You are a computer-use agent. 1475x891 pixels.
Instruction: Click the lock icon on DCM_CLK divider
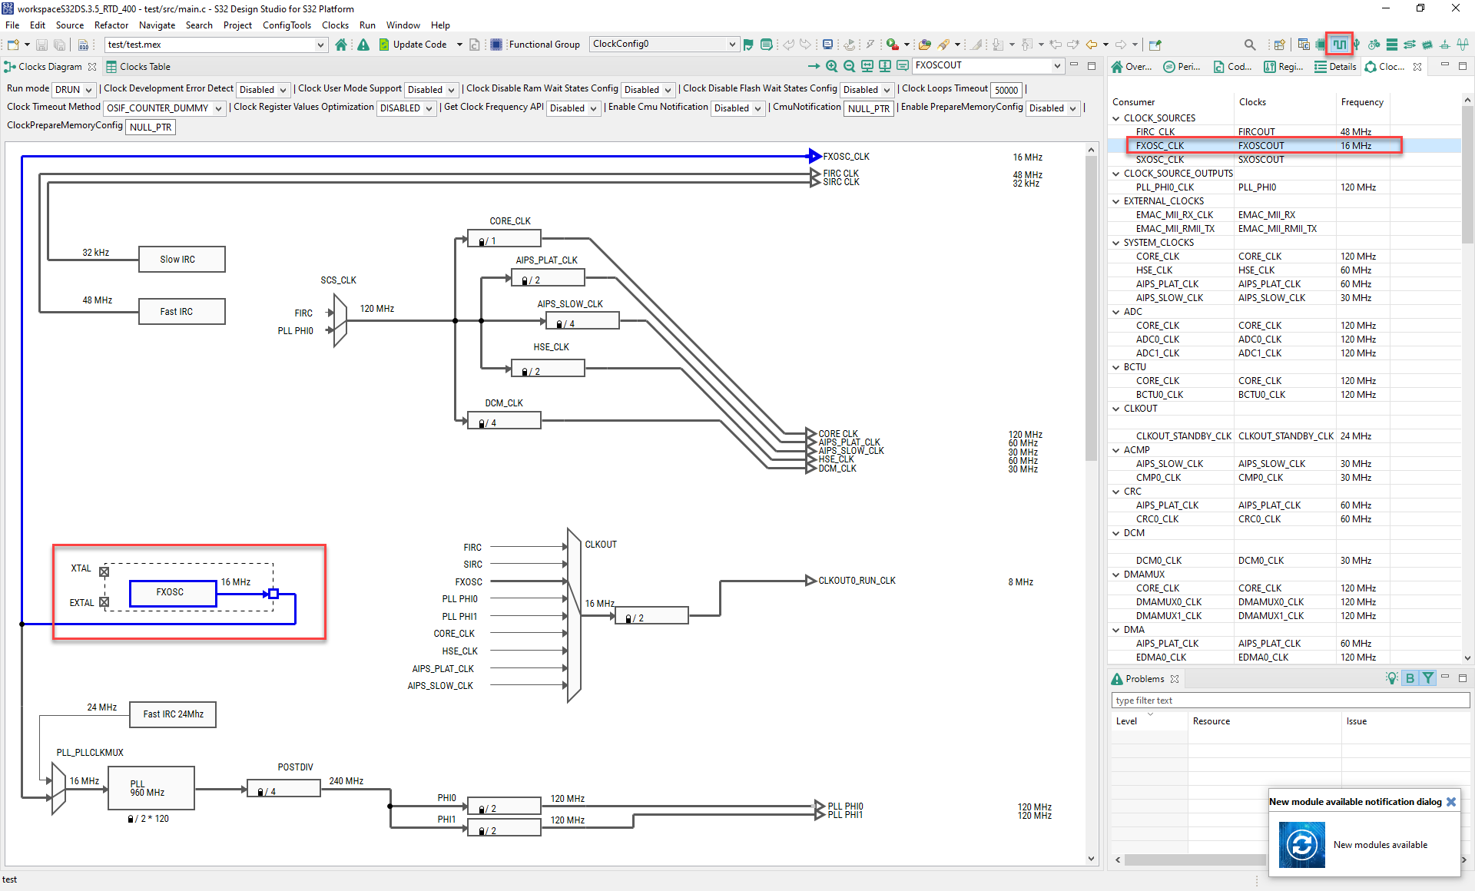[482, 423]
